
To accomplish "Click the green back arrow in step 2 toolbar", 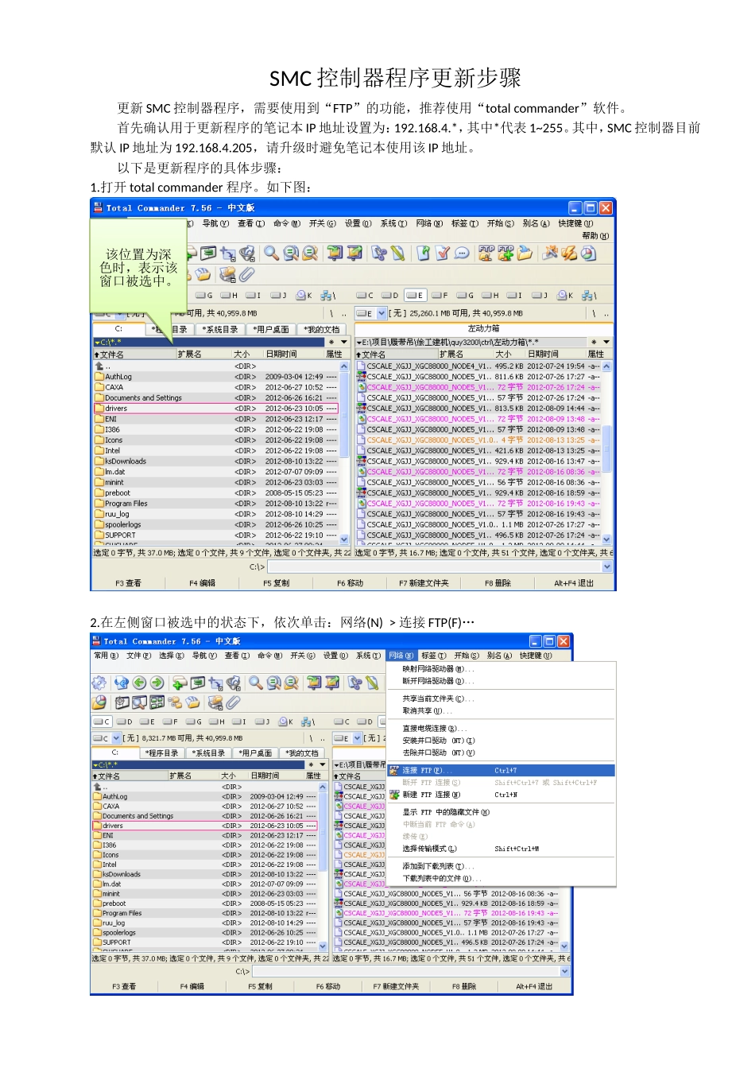I will pyautogui.click(x=139, y=683).
